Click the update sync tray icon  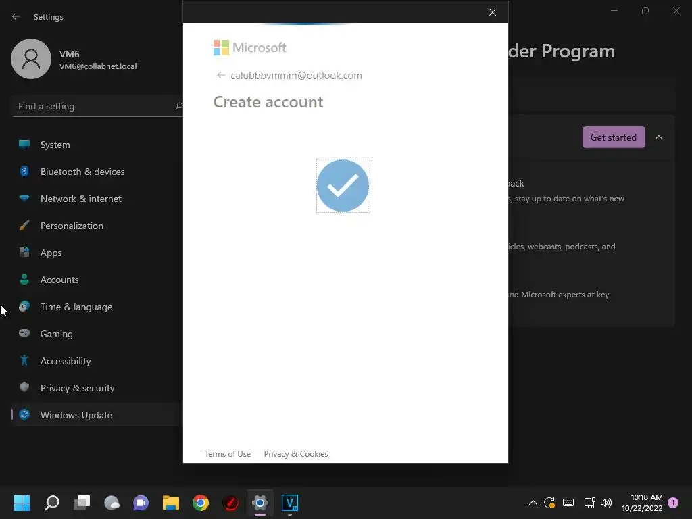[549, 503]
